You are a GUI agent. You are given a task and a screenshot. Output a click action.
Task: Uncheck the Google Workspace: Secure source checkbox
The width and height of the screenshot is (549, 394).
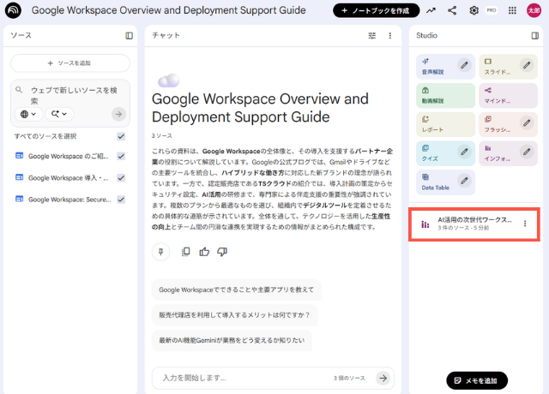point(121,200)
